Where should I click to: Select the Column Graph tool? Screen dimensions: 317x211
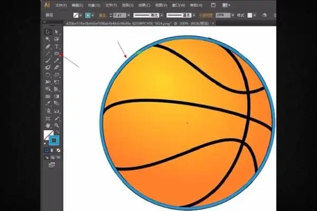pos(57,111)
